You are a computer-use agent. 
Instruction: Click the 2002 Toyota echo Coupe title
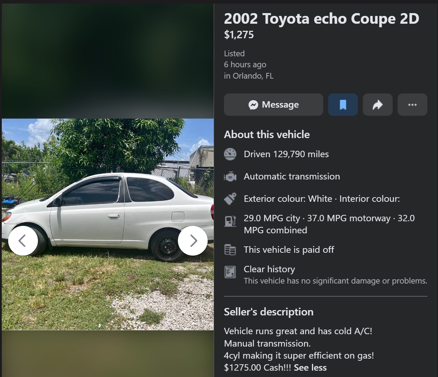321,19
